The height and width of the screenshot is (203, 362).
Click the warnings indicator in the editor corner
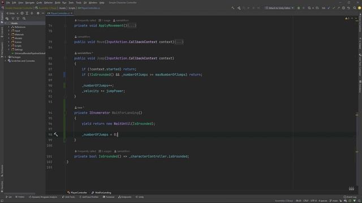[347, 18]
